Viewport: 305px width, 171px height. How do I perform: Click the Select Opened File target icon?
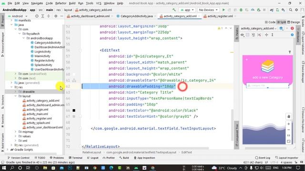(37, 16)
